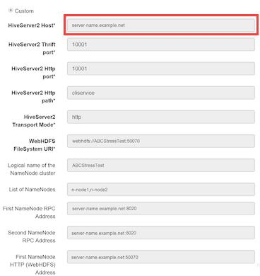Click the HiveServer2 Http path label
Image resolution: width=260 pixels, height=276 pixels.
[x=33, y=97]
